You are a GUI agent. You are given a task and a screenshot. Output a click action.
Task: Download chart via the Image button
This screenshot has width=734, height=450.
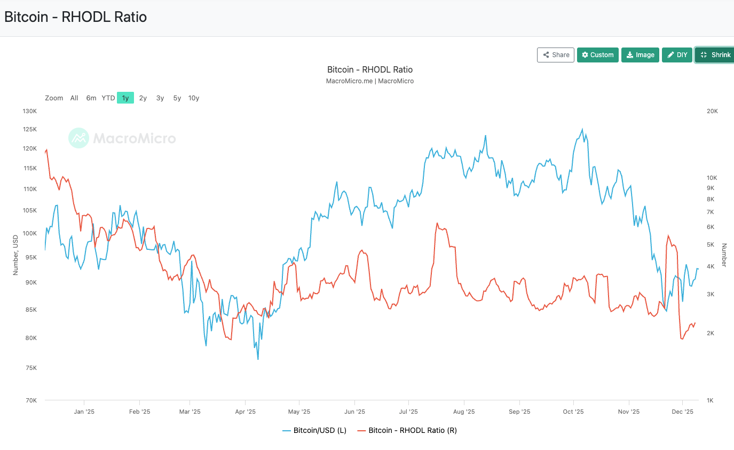click(640, 55)
